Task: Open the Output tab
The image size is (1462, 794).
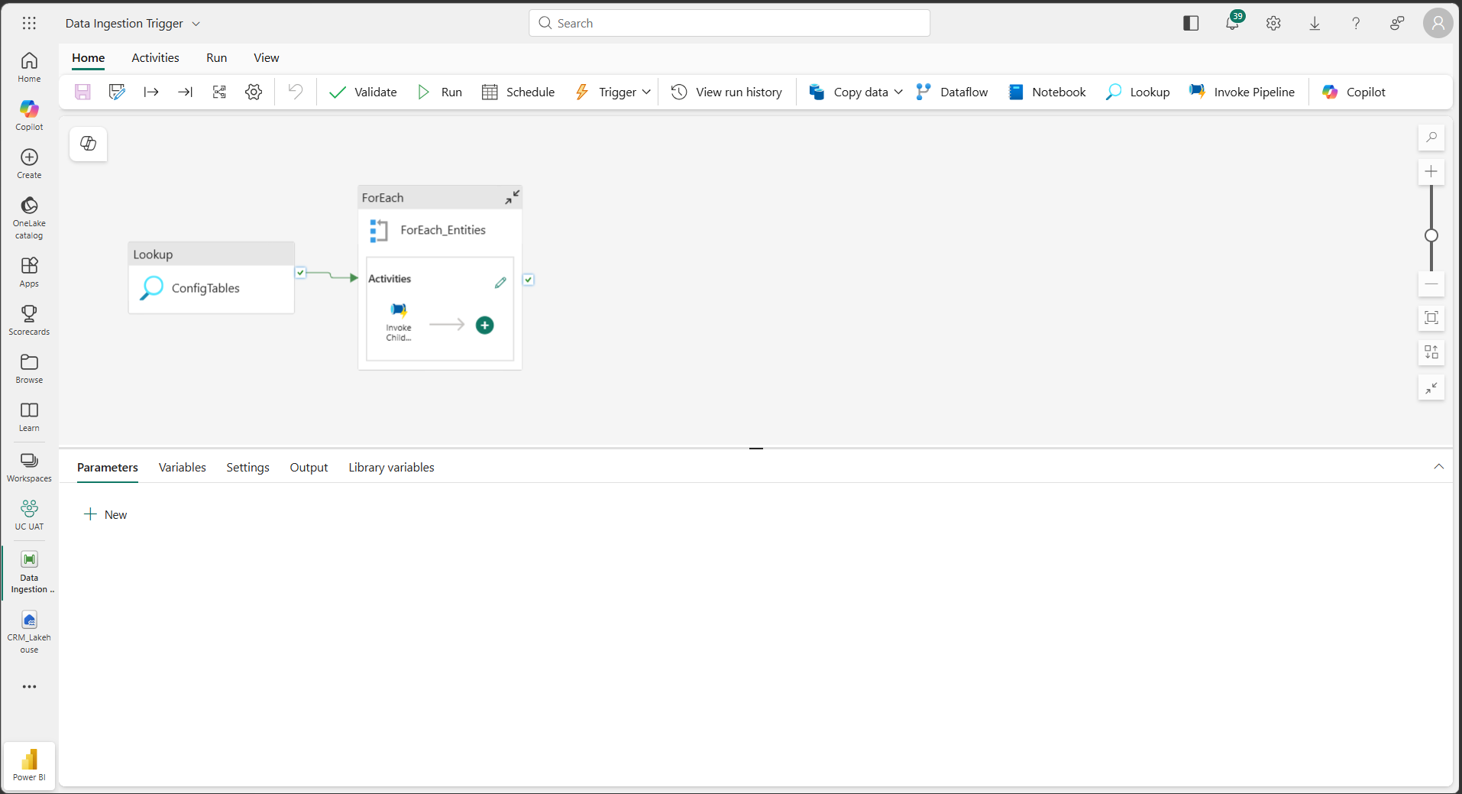Action: click(x=309, y=467)
